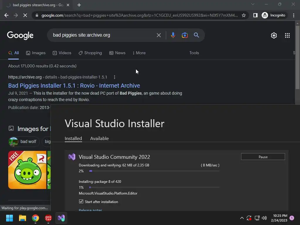300x225 pixels.
Task: Select the bad wolf image chip
Action: coord(24,142)
